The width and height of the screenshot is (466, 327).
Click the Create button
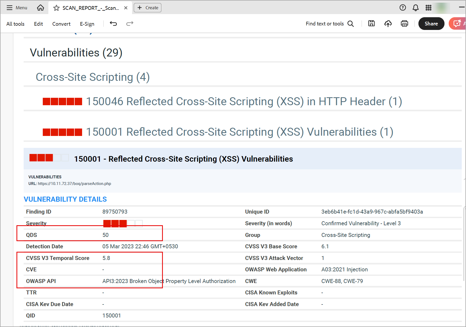[x=147, y=8]
